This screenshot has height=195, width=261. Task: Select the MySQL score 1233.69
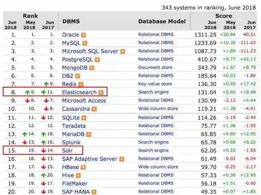tap(205, 43)
